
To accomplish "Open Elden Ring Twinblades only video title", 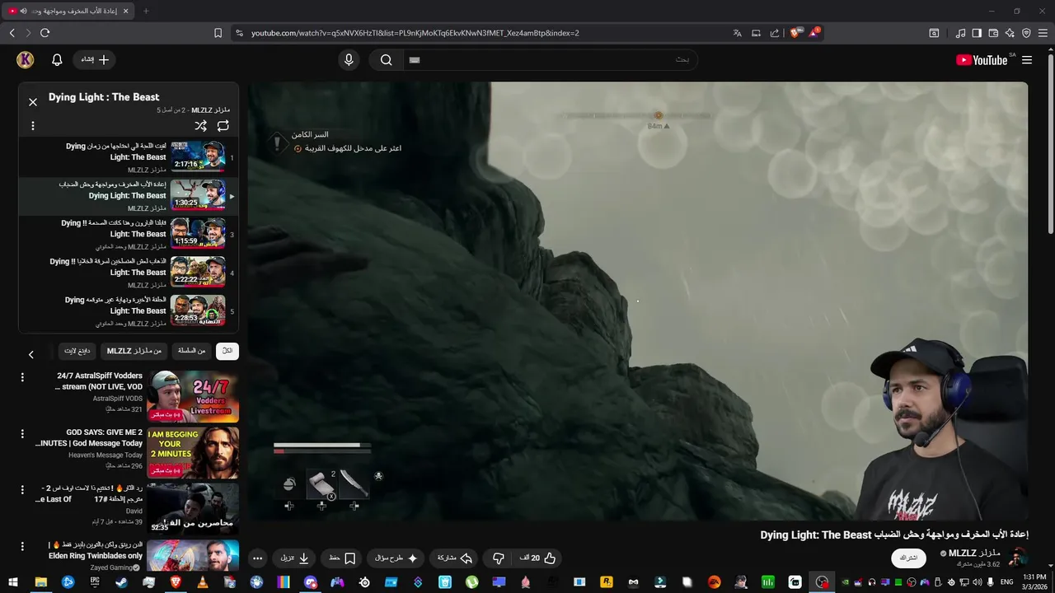I will point(96,550).
